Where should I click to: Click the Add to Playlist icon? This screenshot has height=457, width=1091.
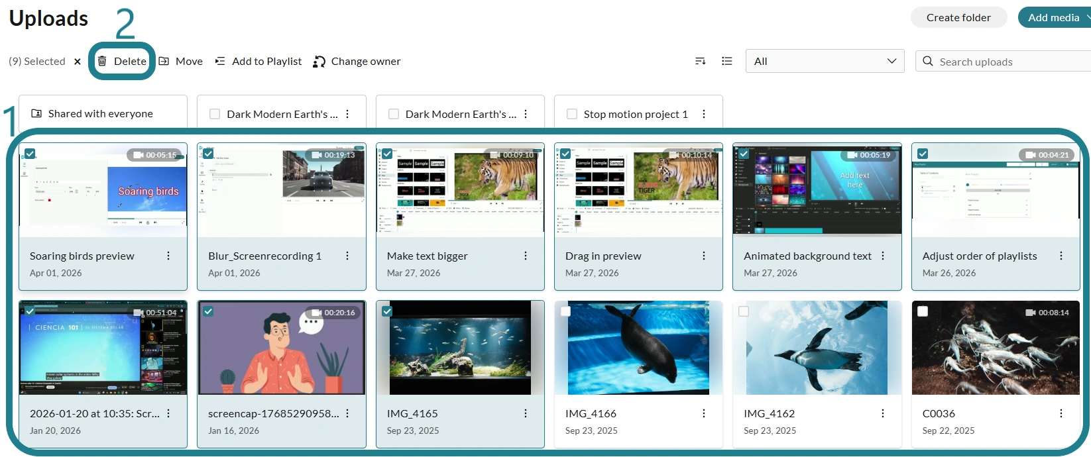[x=220, y=61]
